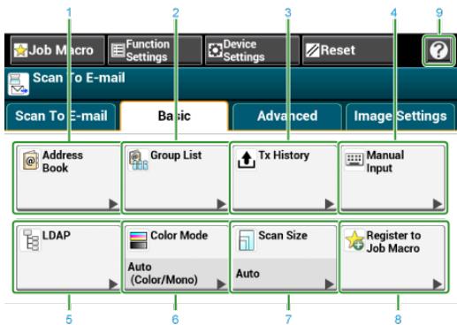The width and height of the screenshot is (457, 325).
Task: Tap the Function Settings button label
Action: coord(148,50)
